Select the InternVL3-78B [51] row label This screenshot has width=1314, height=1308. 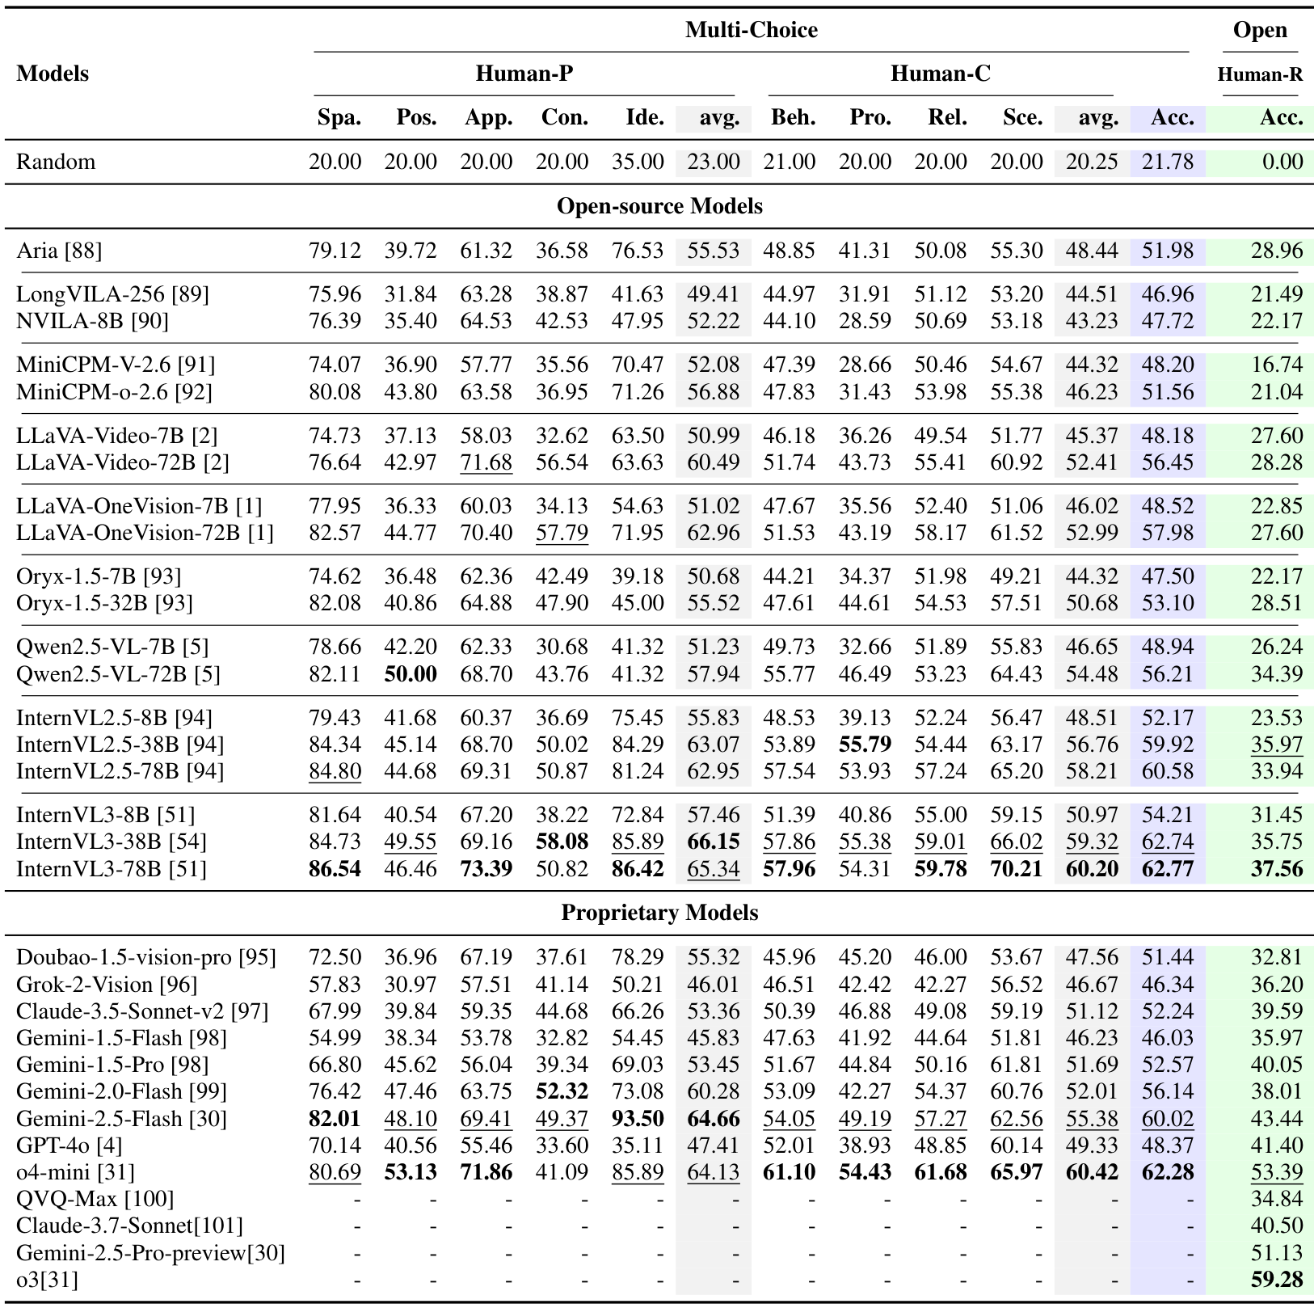point(111,869)
